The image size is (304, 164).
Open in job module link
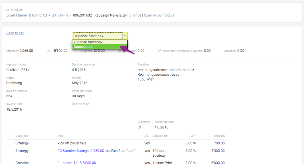[x=159, y=15]
